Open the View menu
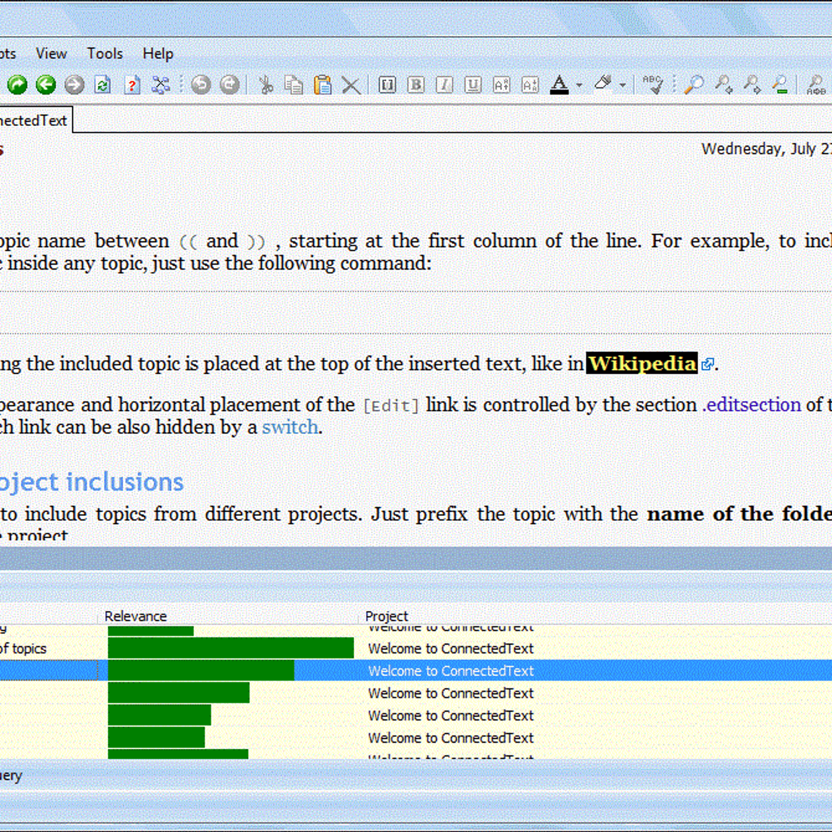832x832 pixels. coord(51,54)
